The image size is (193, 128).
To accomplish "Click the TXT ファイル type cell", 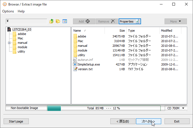I will pyautogui.click(x=136, y=69).
